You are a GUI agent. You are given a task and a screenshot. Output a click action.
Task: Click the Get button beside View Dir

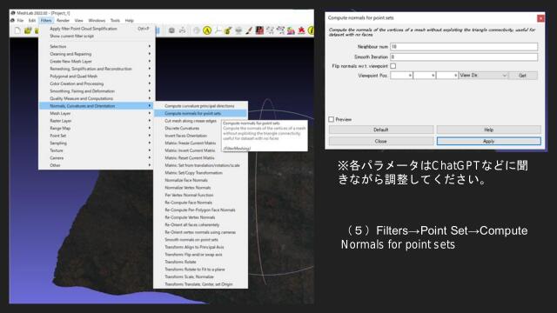click(522, 76)
